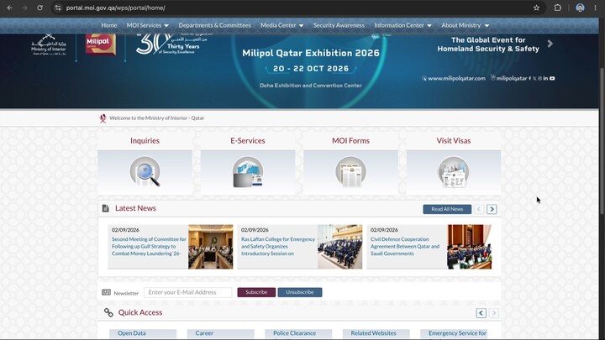Viewport: 605px width, 340px height.
Task: Open the Ras Laffan session news thumbnail
Action: [340, 247]
